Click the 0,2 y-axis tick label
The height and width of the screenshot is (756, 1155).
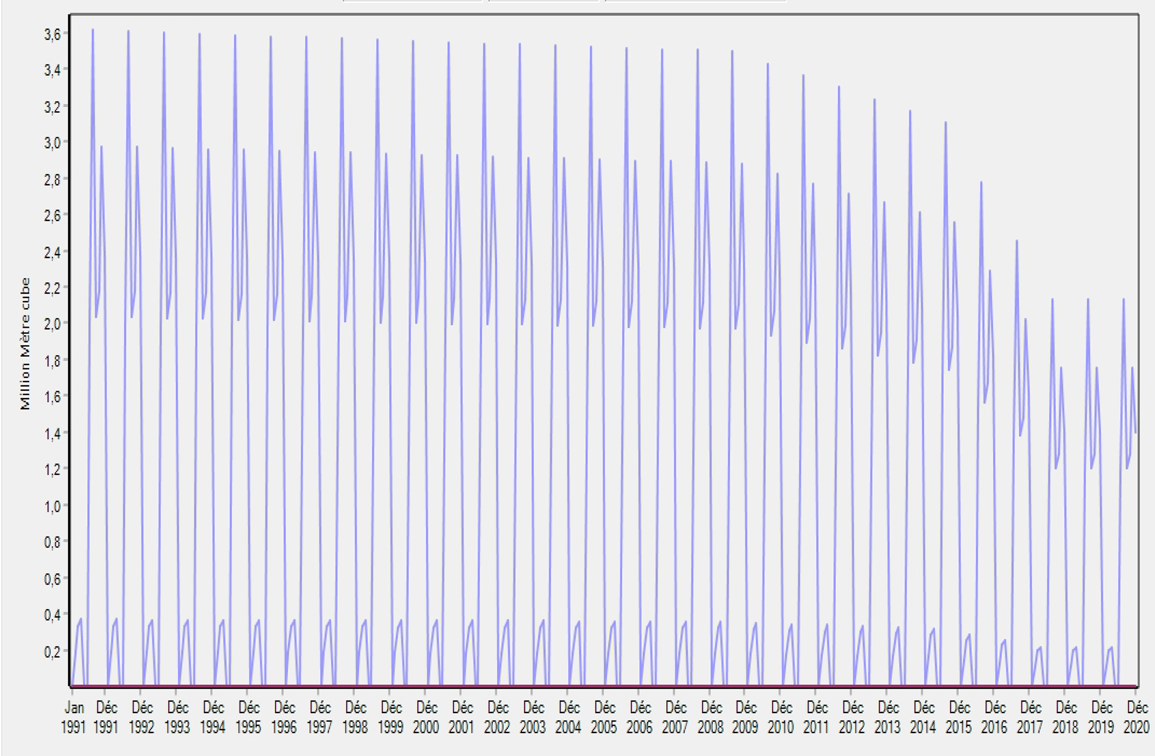pos(52,652)
